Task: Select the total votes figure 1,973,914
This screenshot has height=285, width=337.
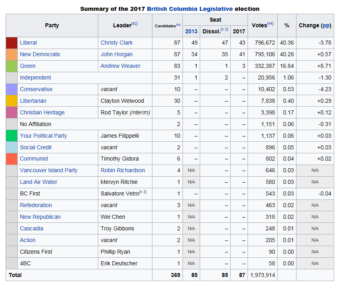Action: point(263,275)
